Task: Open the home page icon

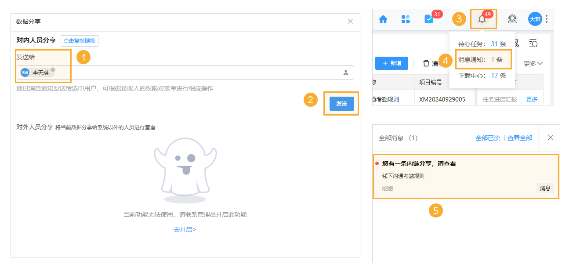Action: click(x=384, y=19)
